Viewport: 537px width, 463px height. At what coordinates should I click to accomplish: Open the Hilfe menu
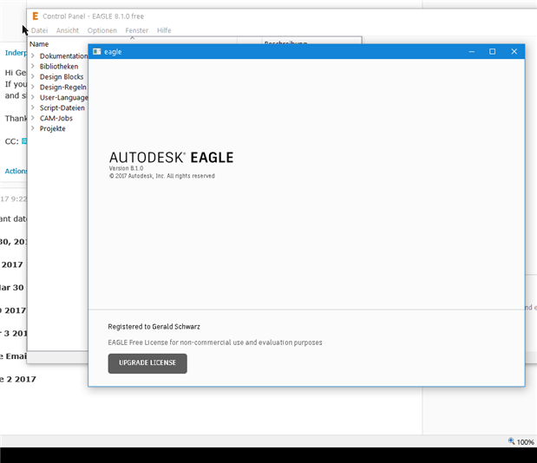pos(164,30)
